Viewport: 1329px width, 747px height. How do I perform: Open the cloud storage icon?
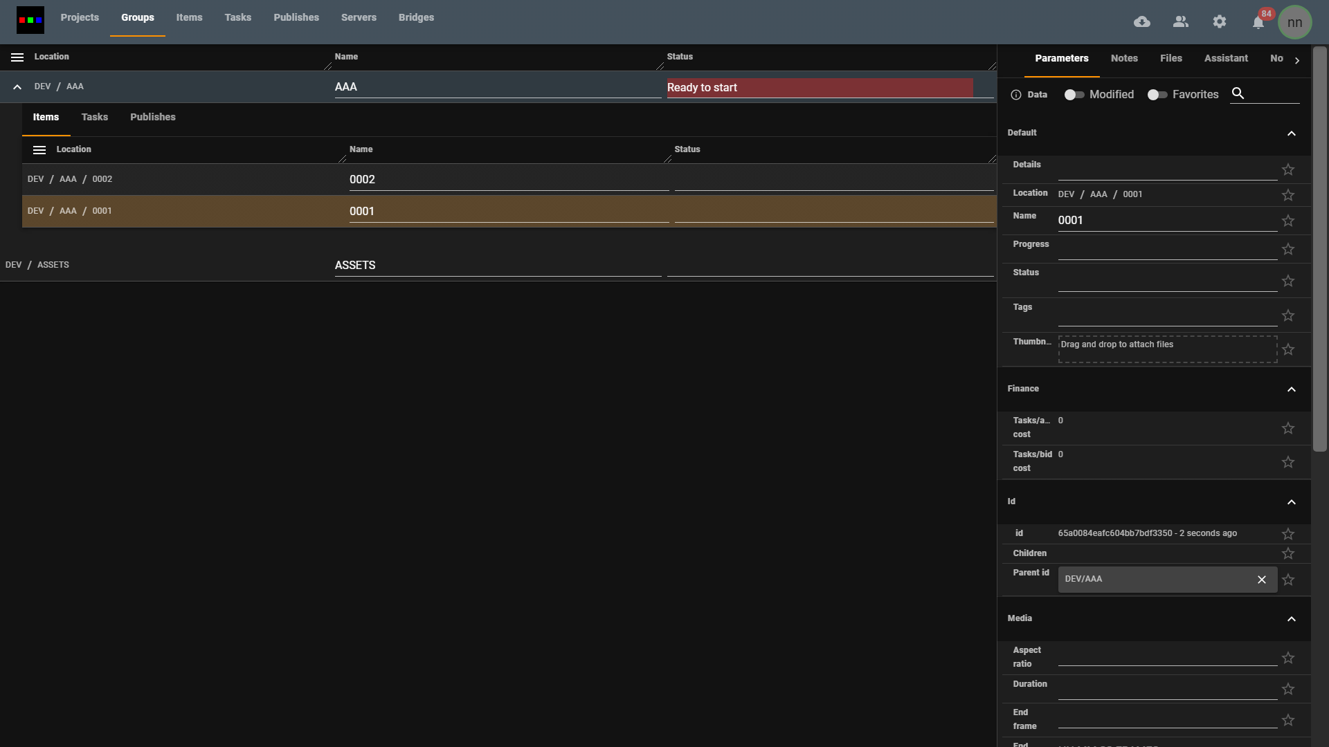(1142, 21)
